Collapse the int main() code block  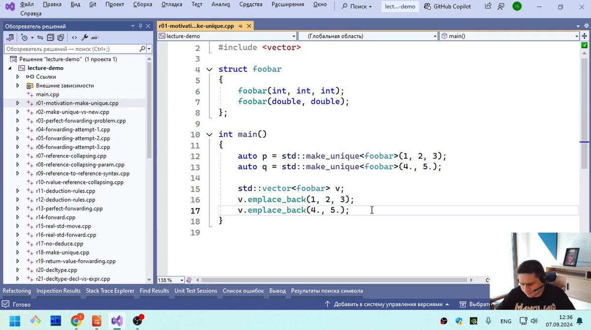point(209,134)
